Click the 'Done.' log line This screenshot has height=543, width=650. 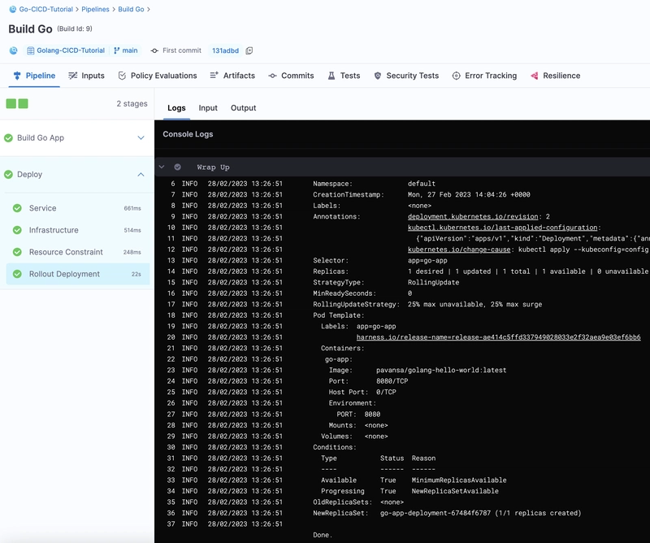pos(323,535)
